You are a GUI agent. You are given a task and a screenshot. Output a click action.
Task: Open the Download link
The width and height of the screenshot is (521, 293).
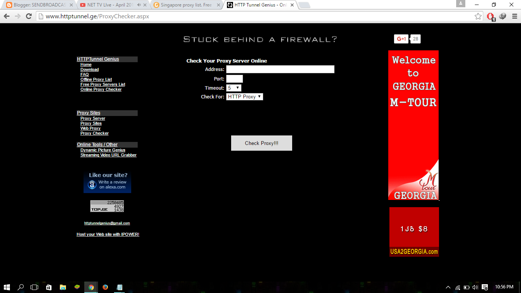pyautogui.click(x=90, y=70)
